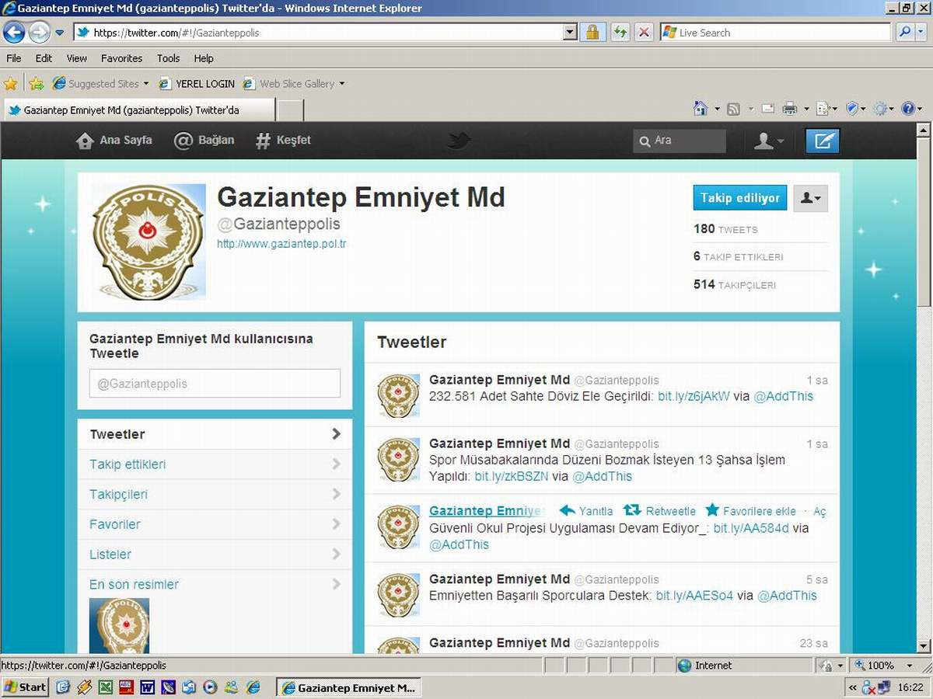Go back with the IE Back arrow
Image resolution: width=933 pixels, height=699 pixels.
click(14, 32)
